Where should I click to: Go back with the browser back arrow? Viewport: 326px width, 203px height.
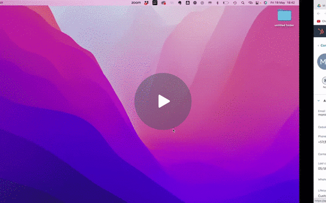pyautogui.click(x=319, y=14)
